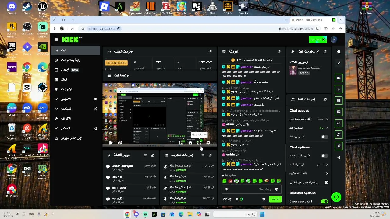The height and width of the screenshot is (219, 390).
Task: Click the dashboard.kick.com address bar
Action: tap(296, 29)
